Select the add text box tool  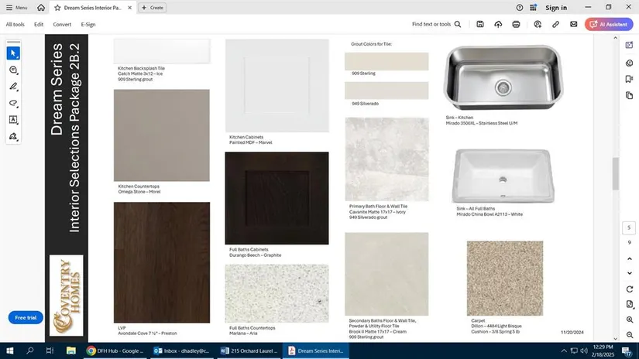click(x=14, y=120)
